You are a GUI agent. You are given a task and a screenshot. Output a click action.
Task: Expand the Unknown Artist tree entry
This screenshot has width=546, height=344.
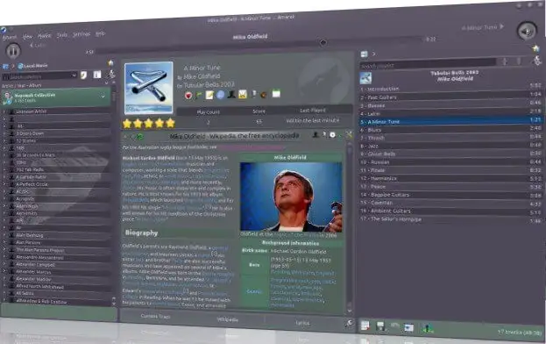pyautogui.click(x=4, y=111)
